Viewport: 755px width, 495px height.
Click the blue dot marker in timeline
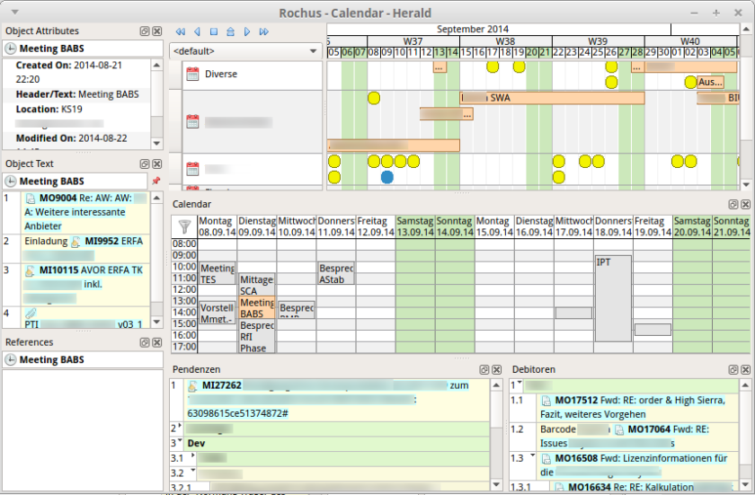[x=387, y=178]
